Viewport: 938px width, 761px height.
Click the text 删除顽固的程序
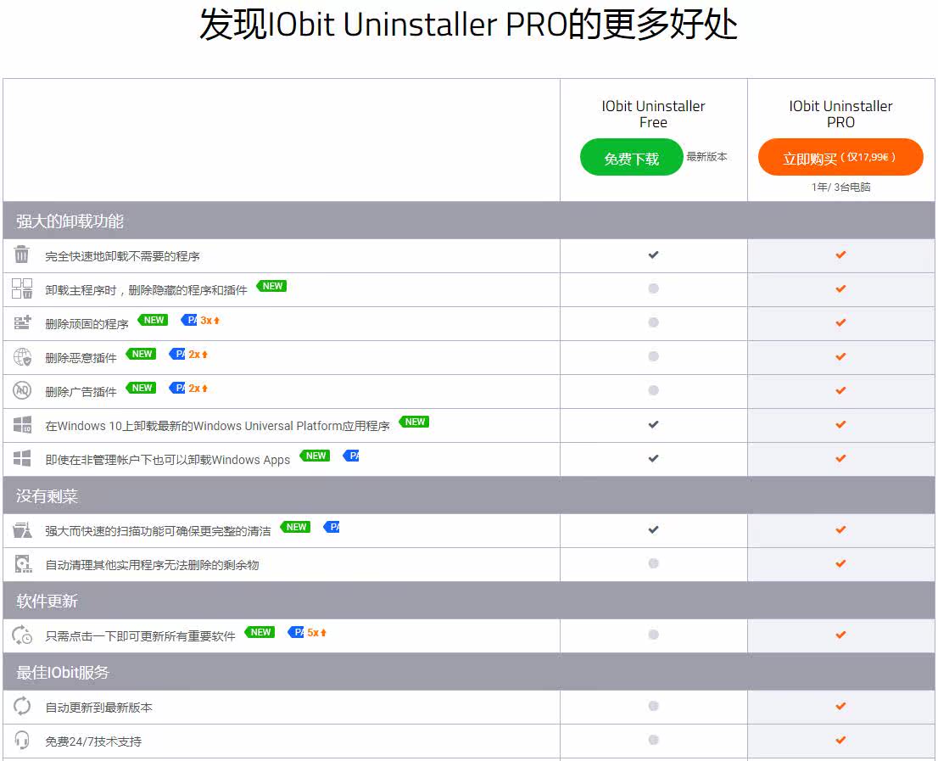pyautogui.click(x=87, y=324)
